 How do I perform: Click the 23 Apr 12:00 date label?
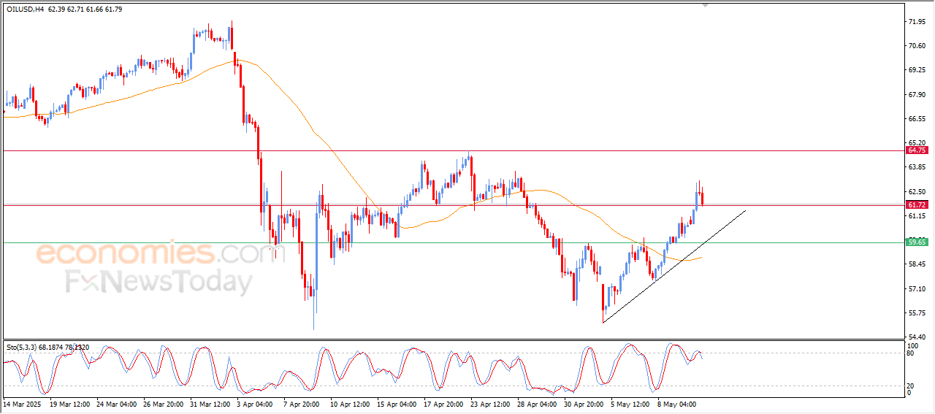click(x=489, y=403)
